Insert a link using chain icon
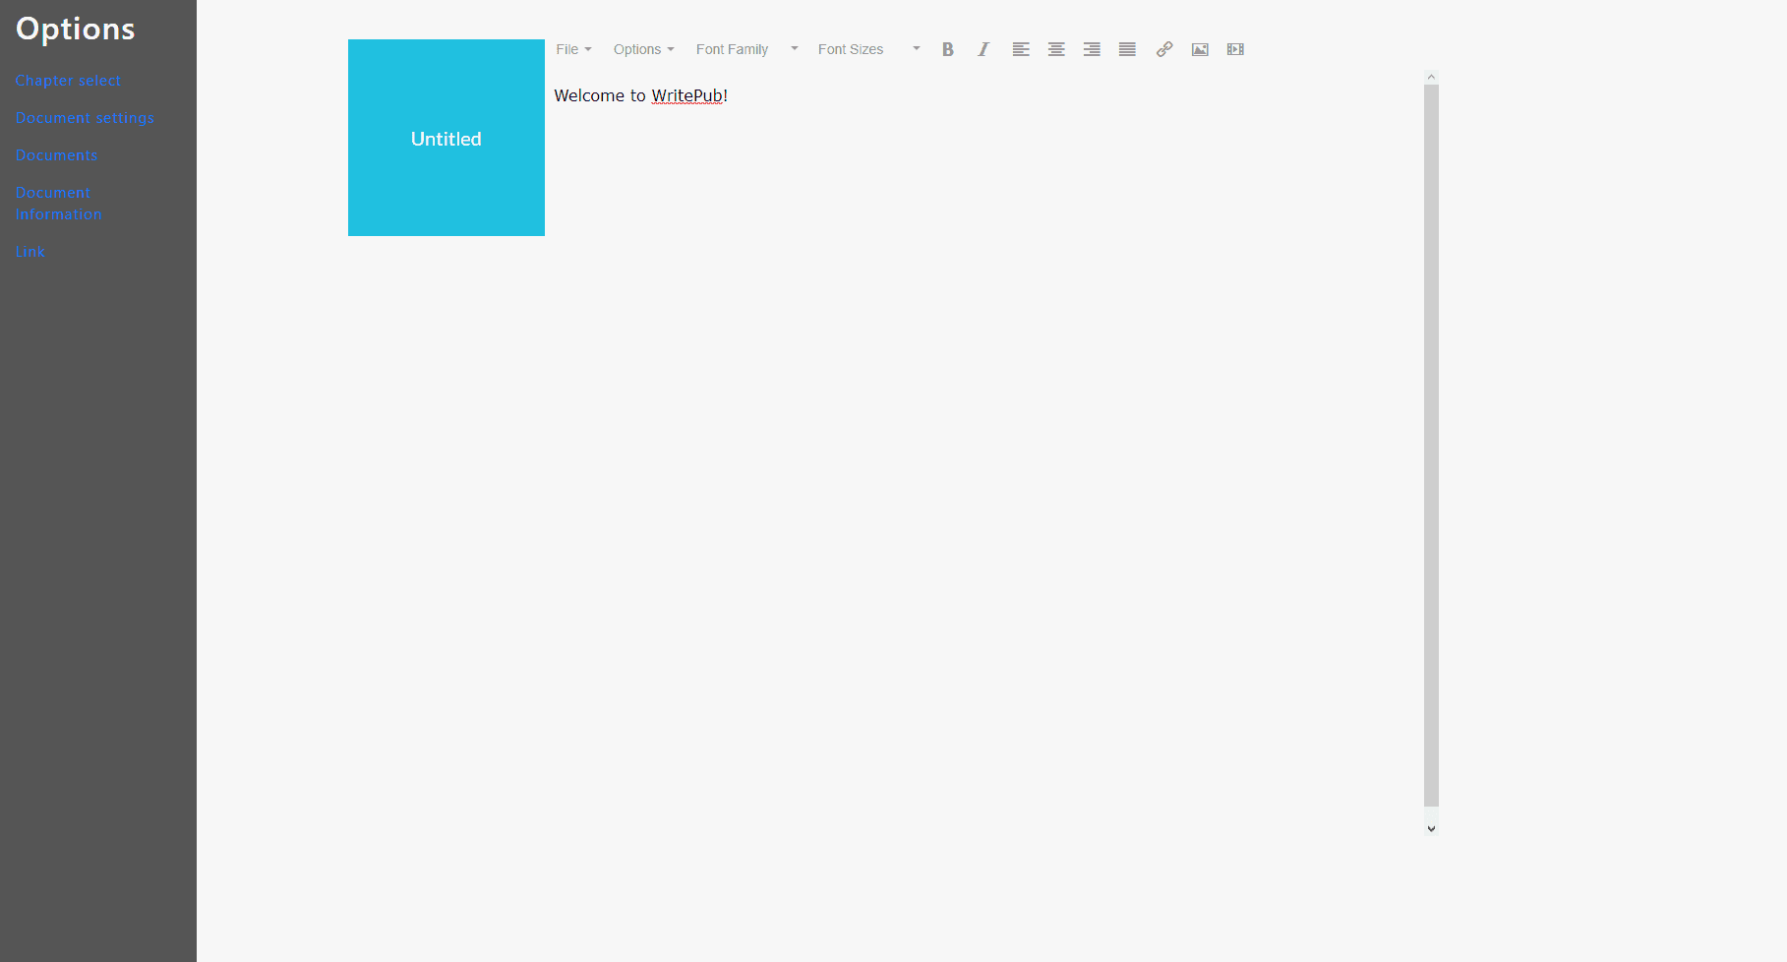 pyautogui.click(x=1164, y=49)
